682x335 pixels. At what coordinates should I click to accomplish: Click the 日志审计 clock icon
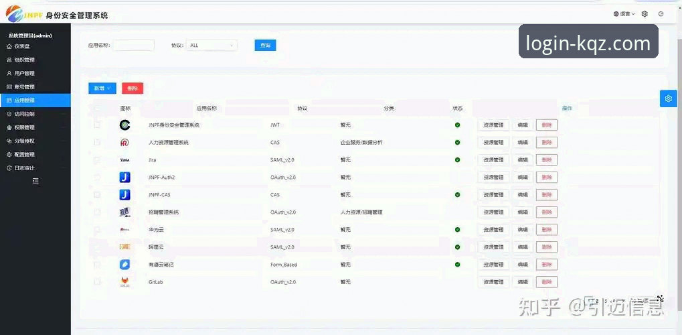(x=9, y=167)
